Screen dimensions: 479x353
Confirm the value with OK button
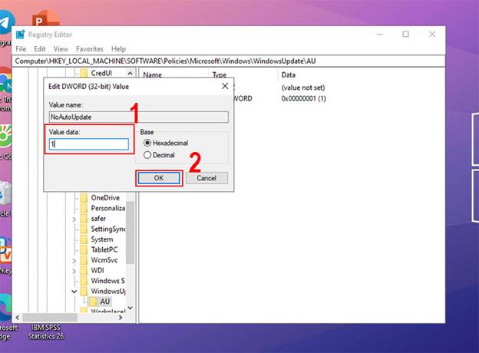pos(159,178)
